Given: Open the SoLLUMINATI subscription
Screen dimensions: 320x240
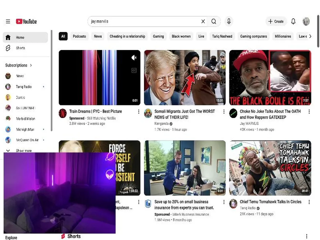Looking at the screenshot, I should point(25,108).
